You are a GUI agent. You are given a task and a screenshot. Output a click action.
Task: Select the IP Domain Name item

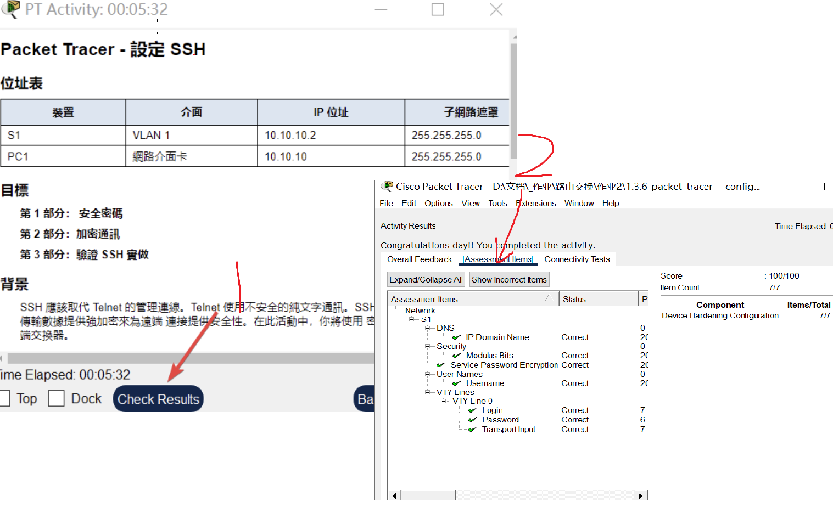pyautogui.click(x=497, y=337)
